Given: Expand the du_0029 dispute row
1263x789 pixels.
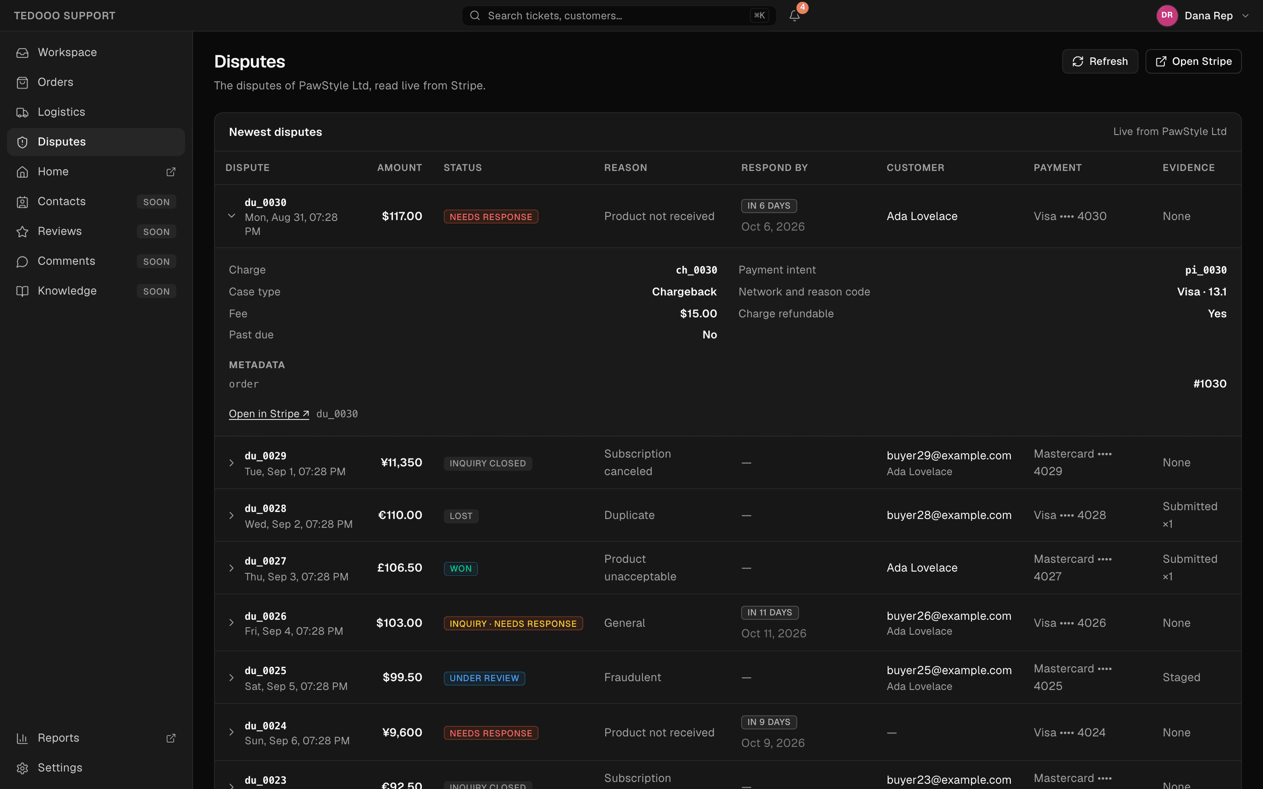Looking at the screenshot, I should 232,463.
